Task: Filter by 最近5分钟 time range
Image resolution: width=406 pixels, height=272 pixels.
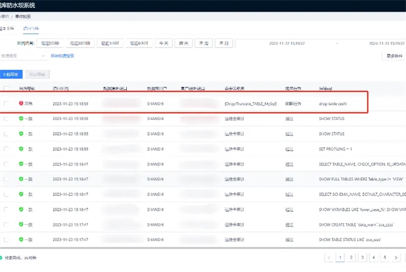Action: [50, 43]
